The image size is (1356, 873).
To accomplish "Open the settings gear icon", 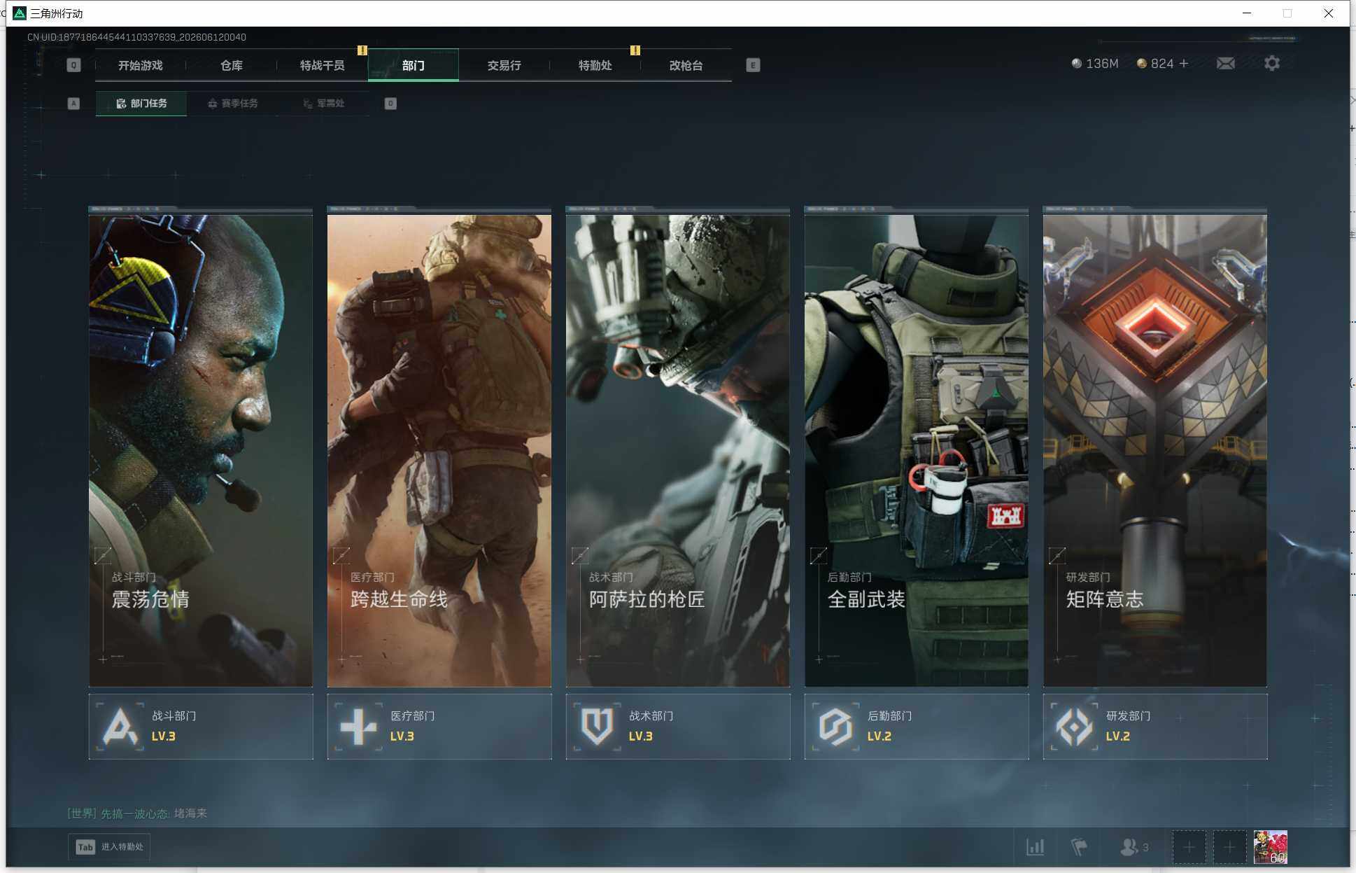I will pos(1272,64).
